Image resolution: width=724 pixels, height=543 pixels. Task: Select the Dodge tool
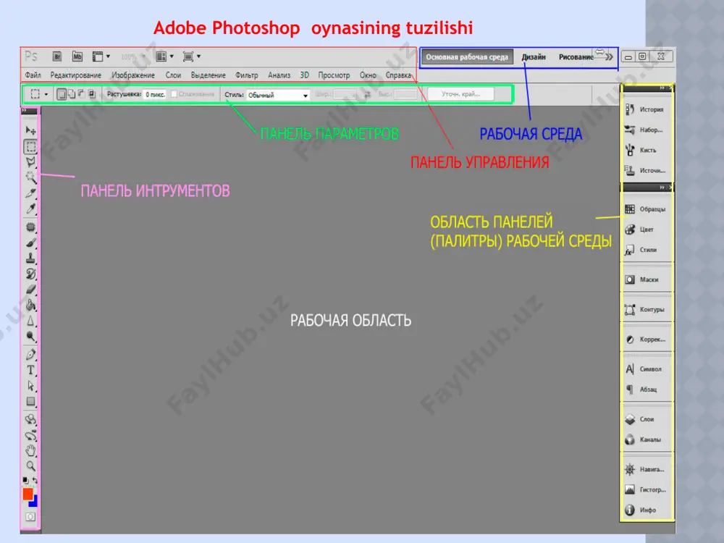(30, 336)
